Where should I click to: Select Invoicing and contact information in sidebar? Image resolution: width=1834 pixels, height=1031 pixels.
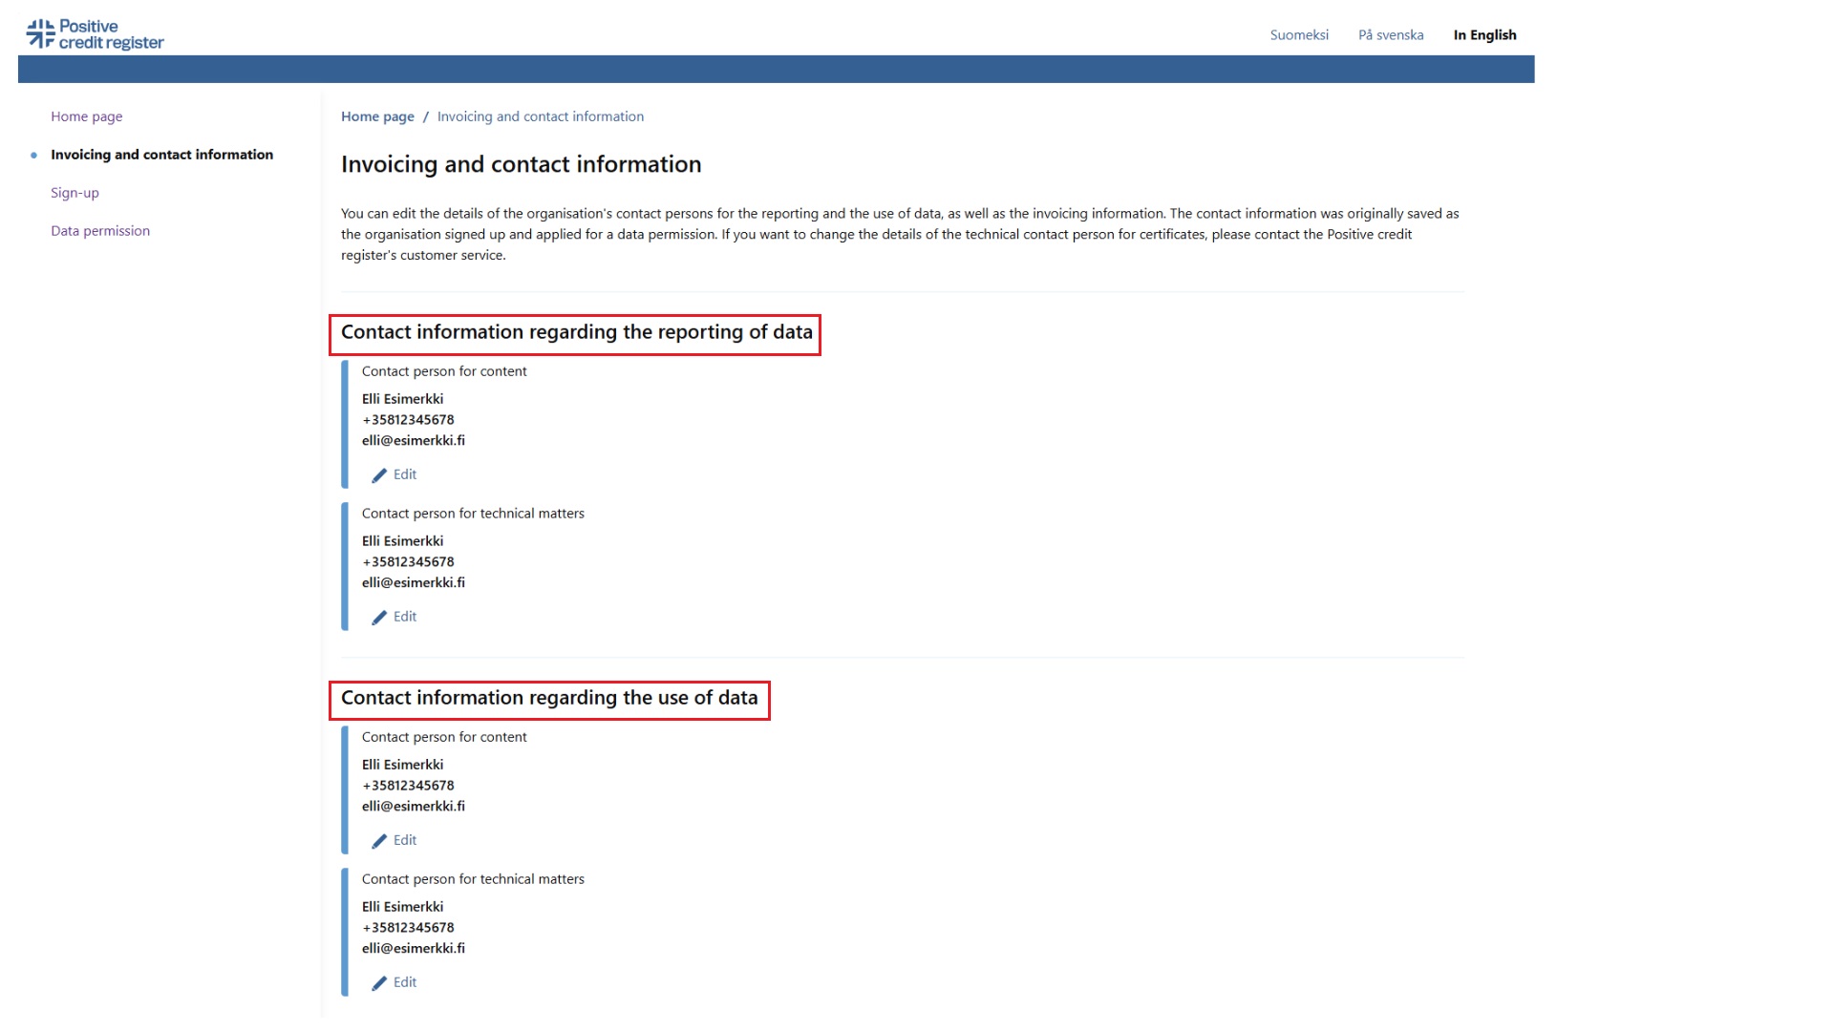162,154
